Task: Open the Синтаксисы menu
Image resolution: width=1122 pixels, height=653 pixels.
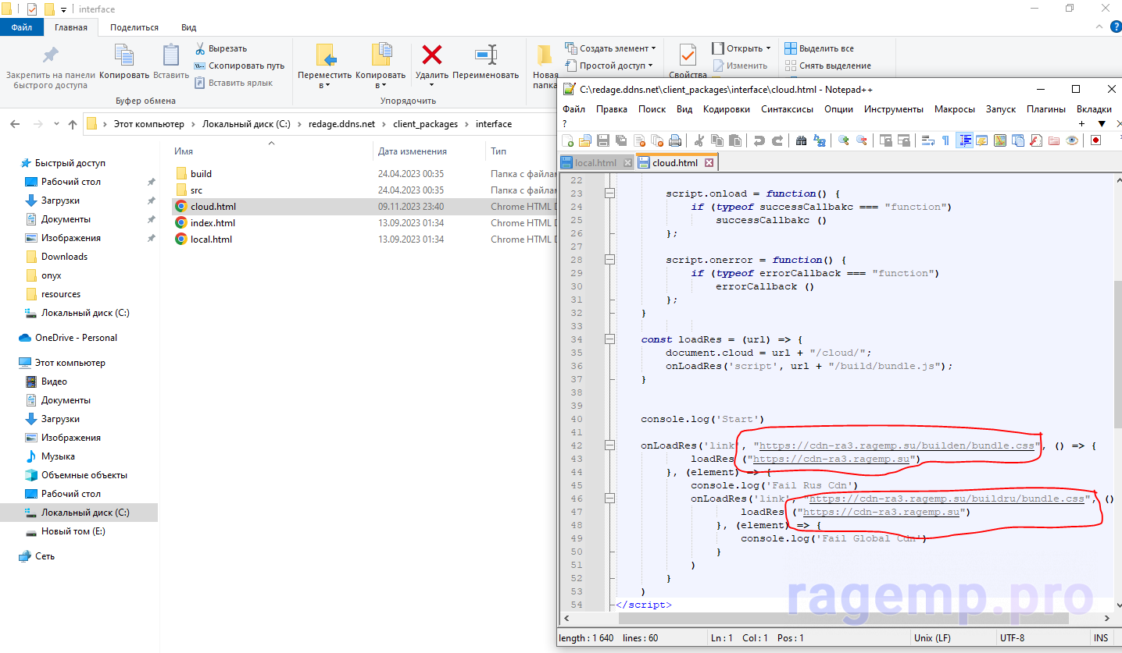Action: coord(787,109)
